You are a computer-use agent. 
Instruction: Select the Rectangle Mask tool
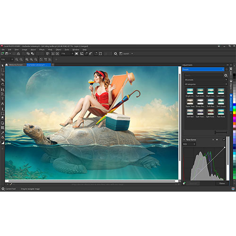pos(2,70)
